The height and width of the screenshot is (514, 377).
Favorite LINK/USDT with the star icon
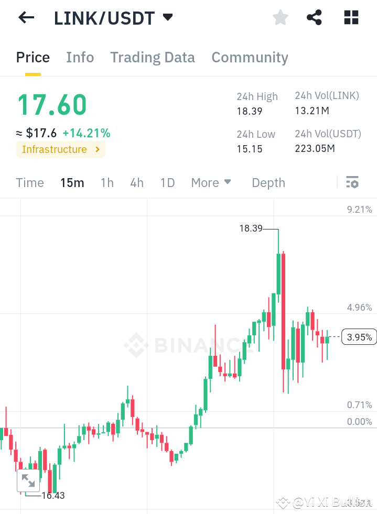click(x=280, y=17)
